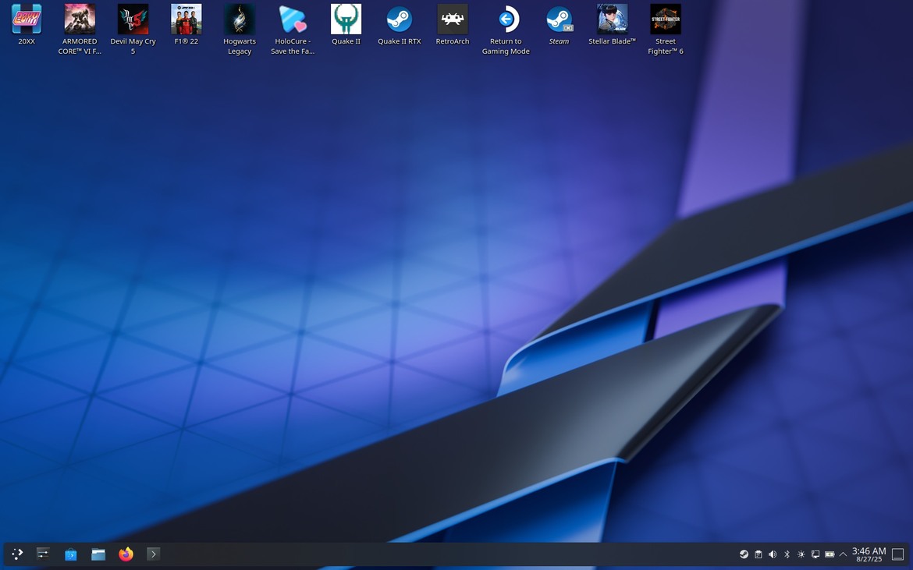The width and height of the screenshot is (913, 570).
Task: Open the Dolphin file manager in taskbar
Action: [98, 554]
